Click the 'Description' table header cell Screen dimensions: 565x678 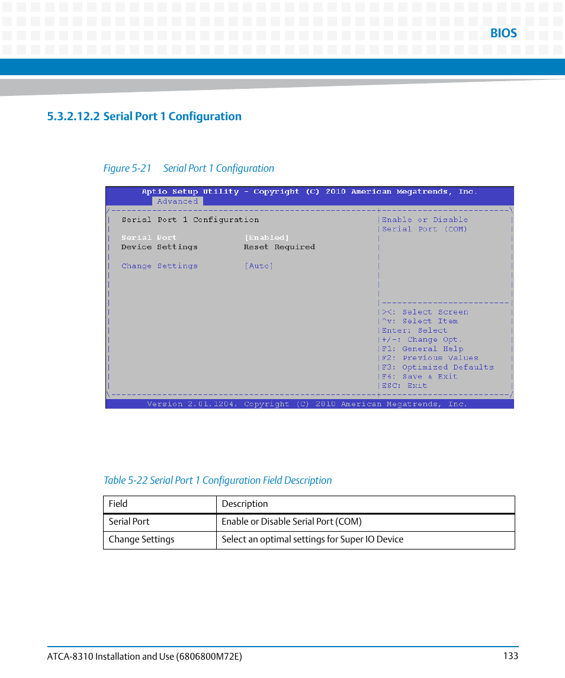tap(365, 504)
